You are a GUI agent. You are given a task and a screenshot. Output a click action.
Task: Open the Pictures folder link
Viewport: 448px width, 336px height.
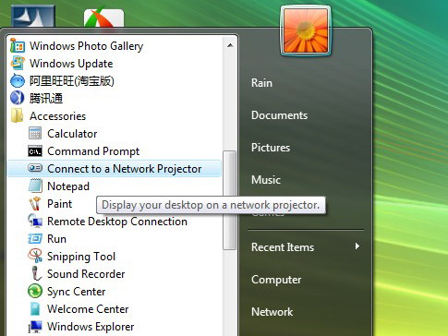tap(271, 148)
